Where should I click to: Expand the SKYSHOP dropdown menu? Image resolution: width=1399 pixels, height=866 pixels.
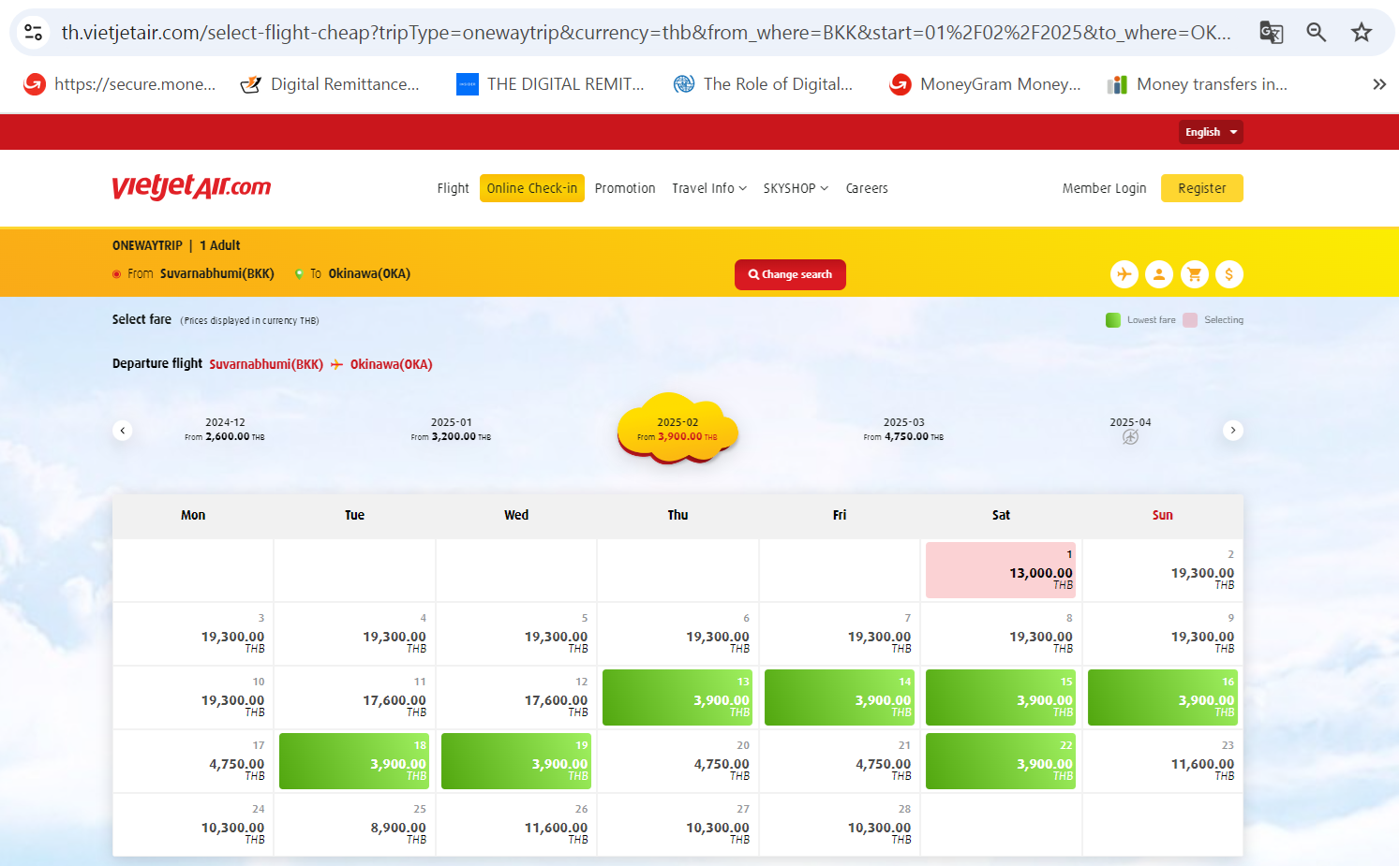[796, 188]
